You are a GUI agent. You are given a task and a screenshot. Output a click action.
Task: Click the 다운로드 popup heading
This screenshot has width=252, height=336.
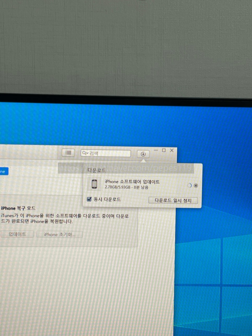pyautogui.click(x=97, y=171)
